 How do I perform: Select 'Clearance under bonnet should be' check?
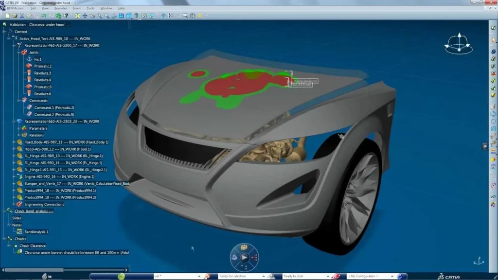76,253
